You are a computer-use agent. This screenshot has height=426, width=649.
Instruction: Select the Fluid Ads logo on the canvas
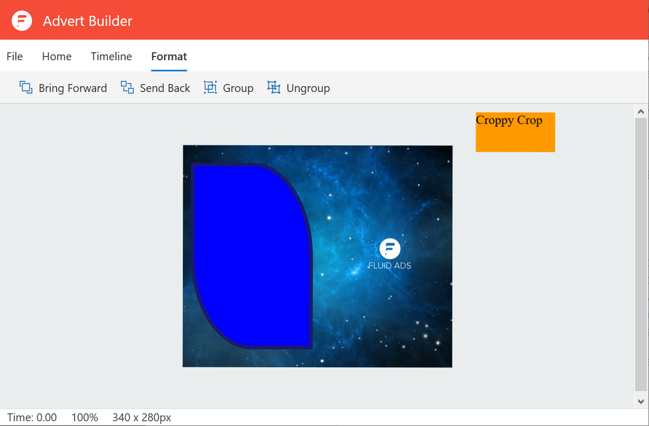390,254
